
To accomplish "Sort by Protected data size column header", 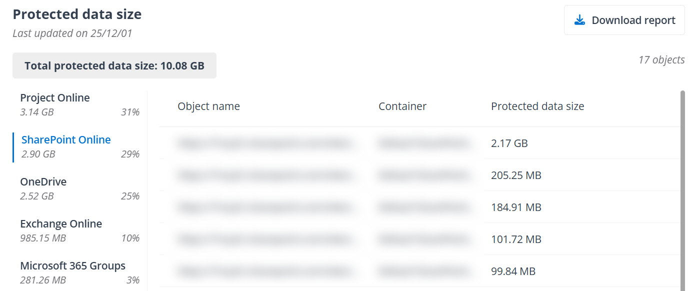I will click(537, 106).
